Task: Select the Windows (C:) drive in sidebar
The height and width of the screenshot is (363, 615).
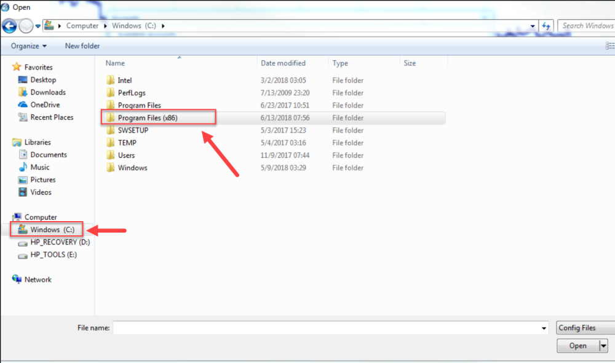Action: click(47, 230)
